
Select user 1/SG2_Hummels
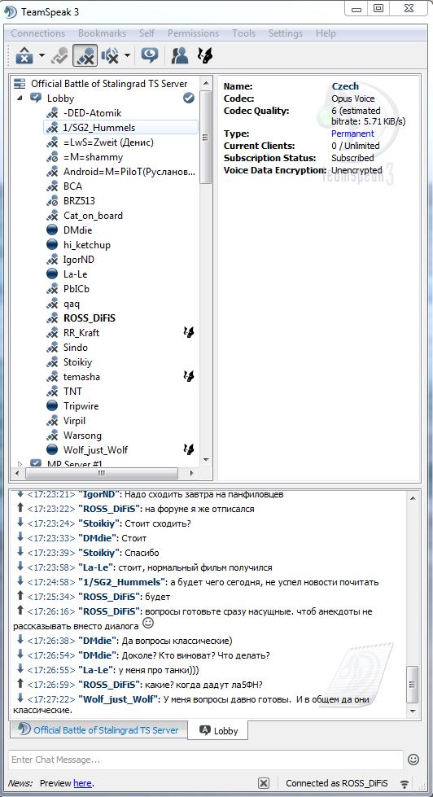[x=99, y=128]
